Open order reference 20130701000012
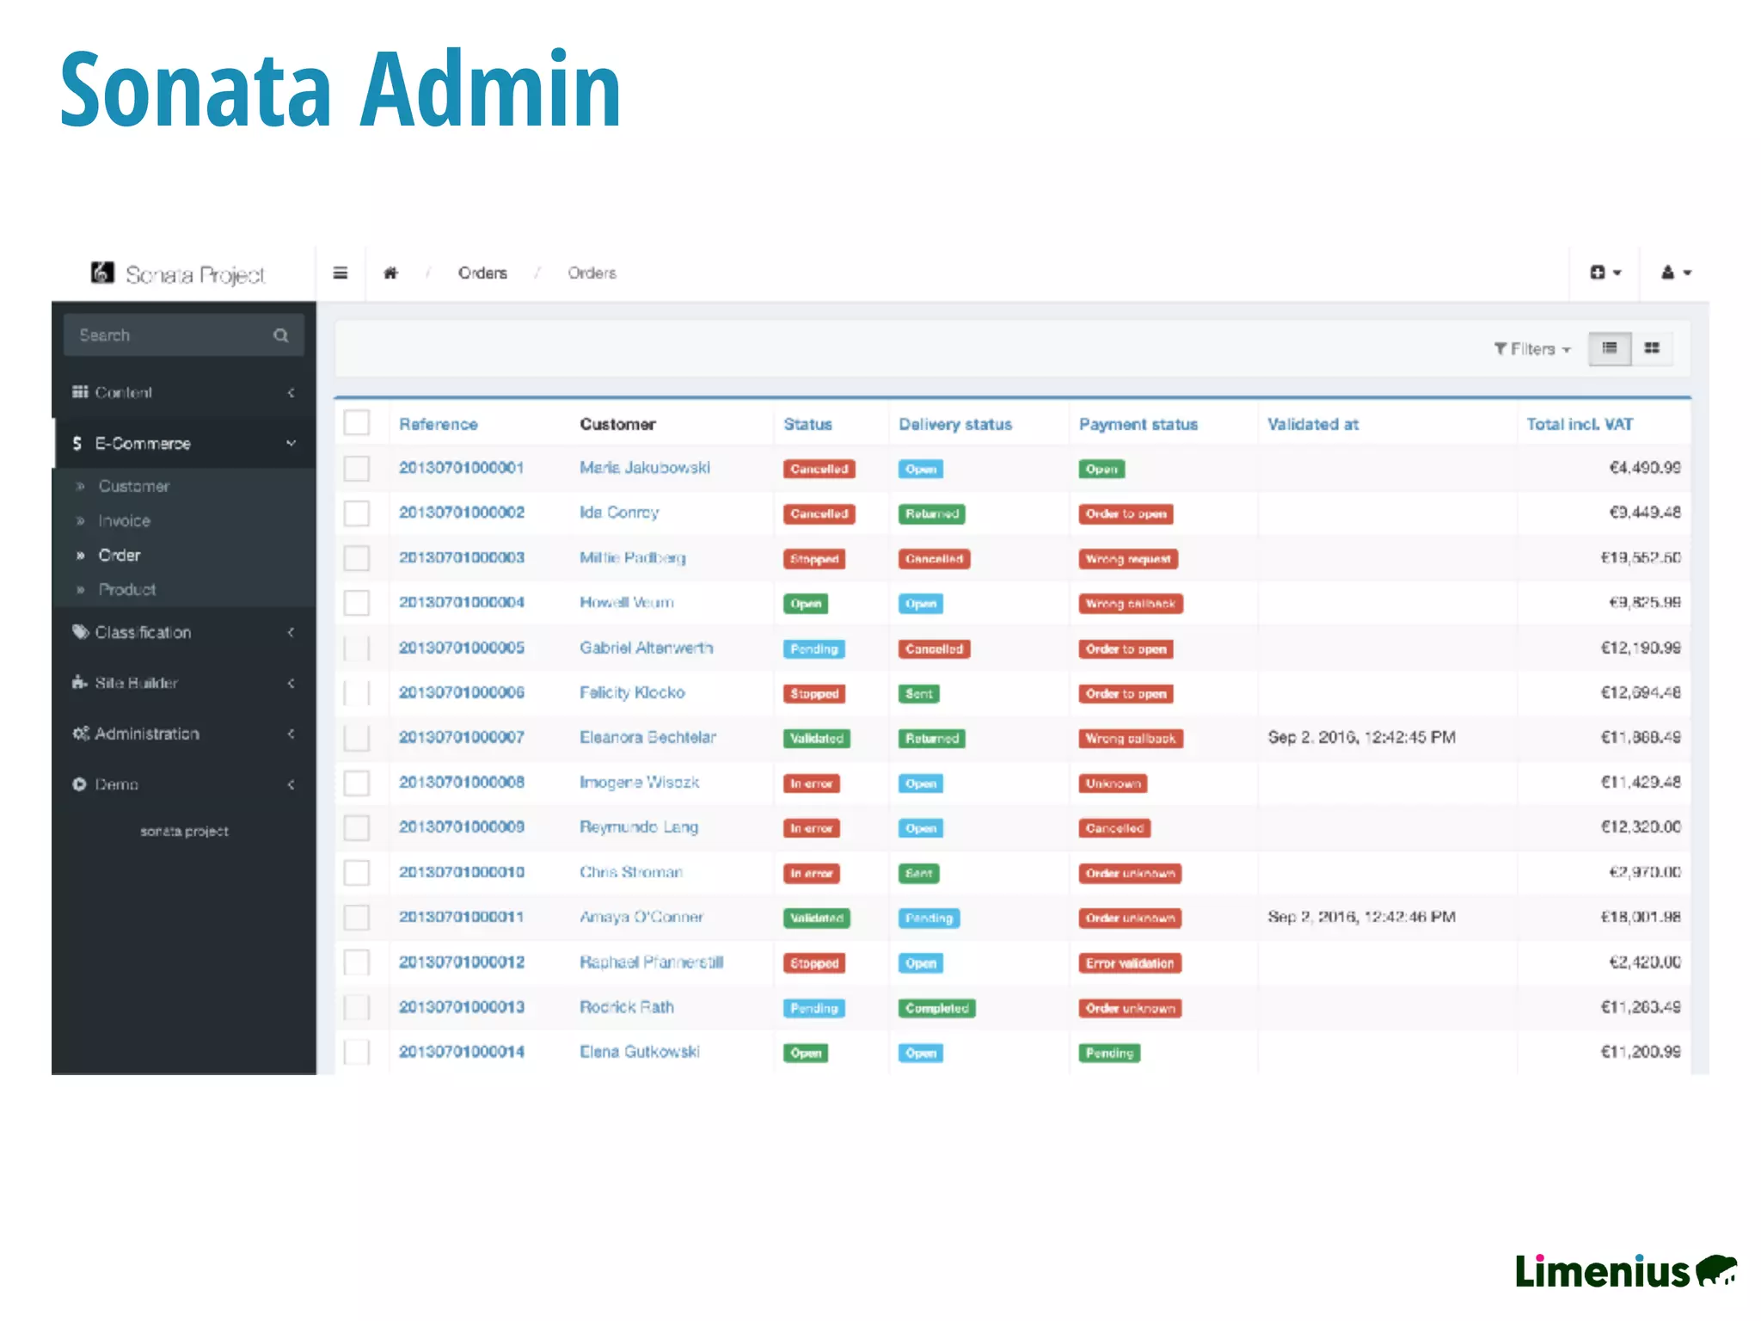Screen dimensions: 1761x1321 [462, 962]
